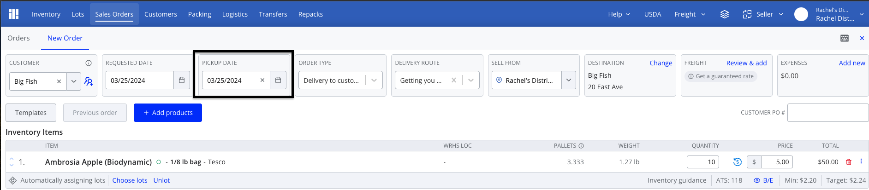
Task: Close the New Order panel
Action: click(x=862, y=38)
